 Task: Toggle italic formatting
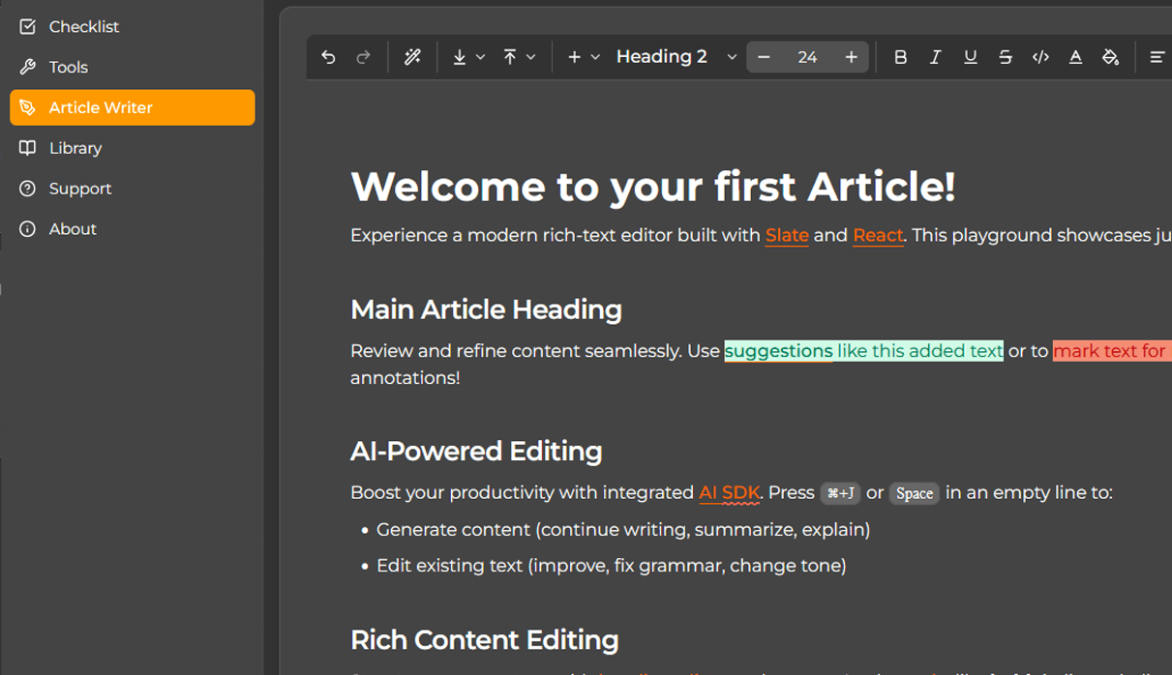(935, 57)
